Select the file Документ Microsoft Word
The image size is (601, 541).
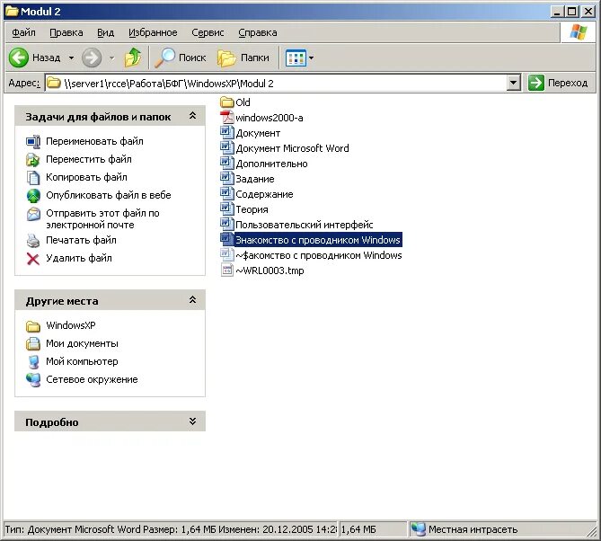point(293,148)
